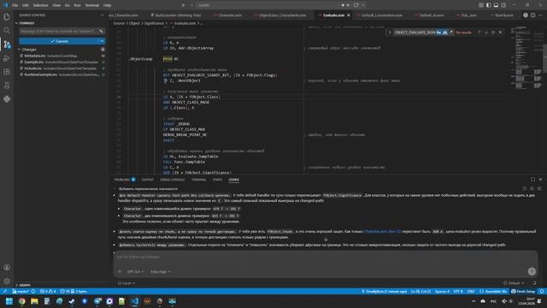
Task: Open Chrome from the taskbar
Action: [22, 301]
